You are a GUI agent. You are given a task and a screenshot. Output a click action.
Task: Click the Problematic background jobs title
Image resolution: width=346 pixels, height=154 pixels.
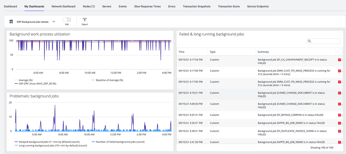tap(34, 96)
